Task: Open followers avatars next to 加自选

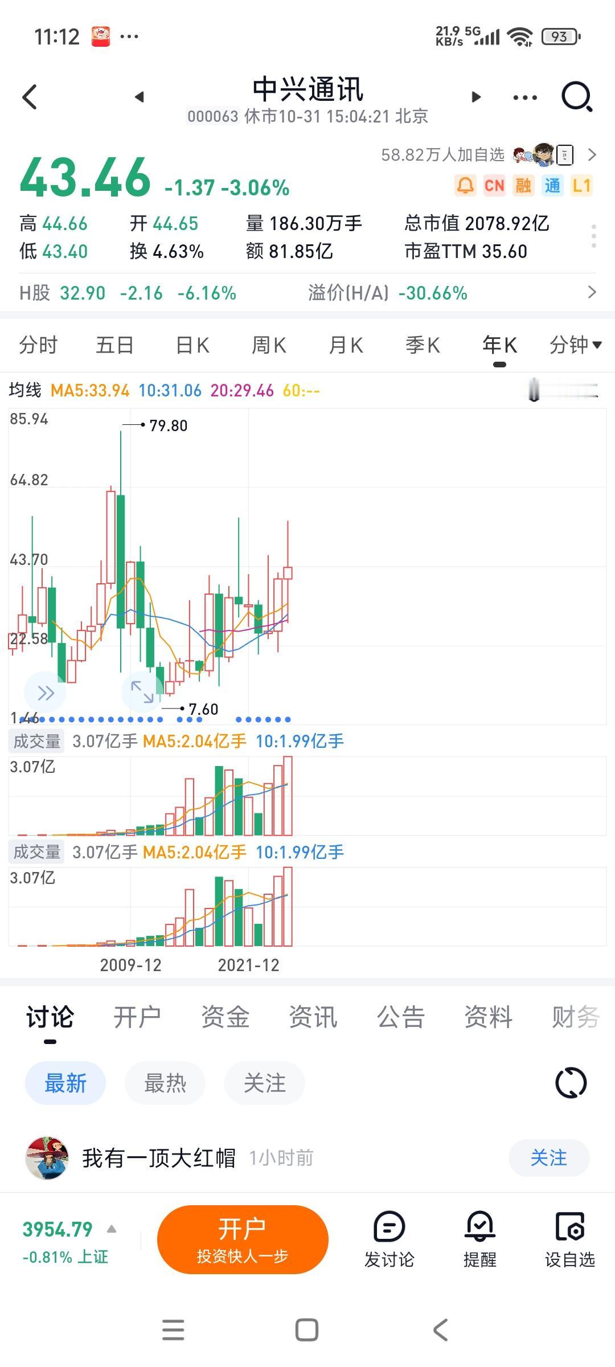Action: pos(543,155)
